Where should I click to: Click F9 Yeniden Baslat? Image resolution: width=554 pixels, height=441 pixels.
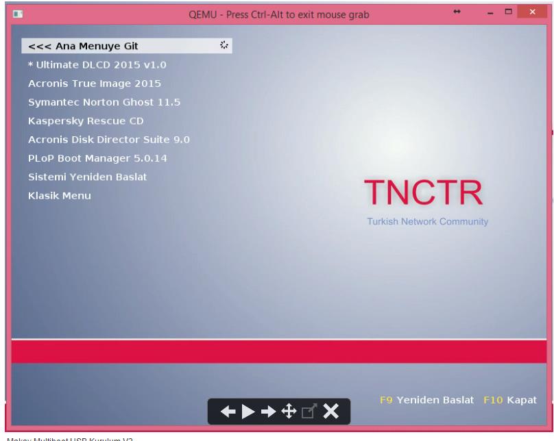coord(426,400)
